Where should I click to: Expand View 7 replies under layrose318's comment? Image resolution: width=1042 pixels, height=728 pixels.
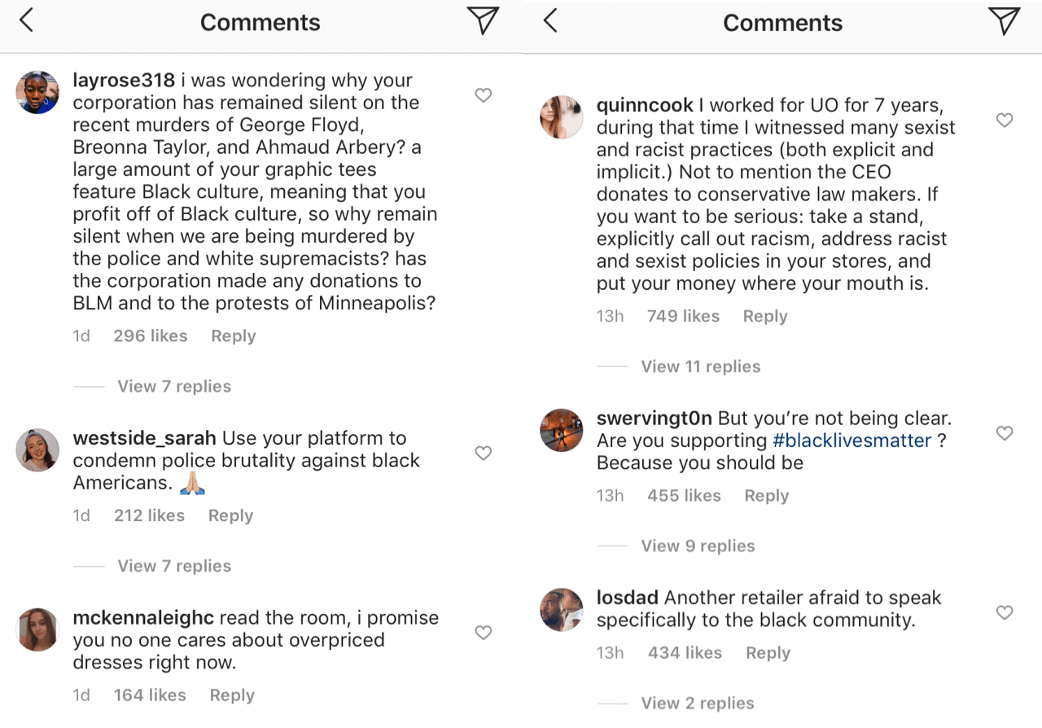click(174, 387)
